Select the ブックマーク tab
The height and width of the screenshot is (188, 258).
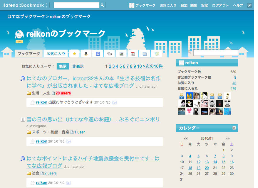29,54
